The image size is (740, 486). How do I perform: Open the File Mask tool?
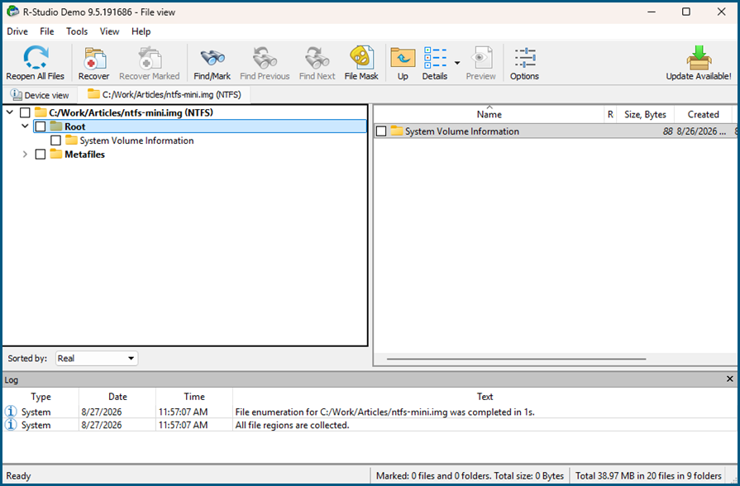click(x=361, y=58)
